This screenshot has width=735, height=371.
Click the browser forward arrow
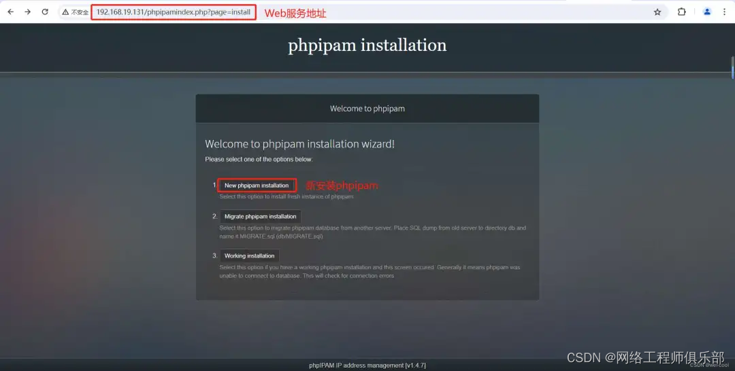click(28, 12)
